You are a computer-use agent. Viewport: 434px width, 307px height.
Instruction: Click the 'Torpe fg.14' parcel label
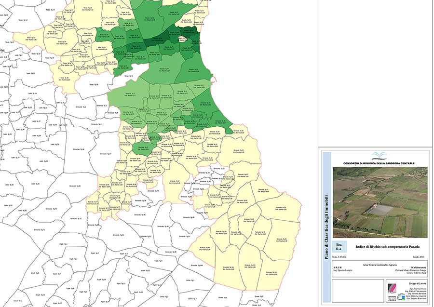coord(23,20)
